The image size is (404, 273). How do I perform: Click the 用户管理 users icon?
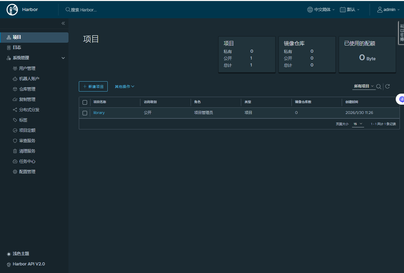[x=15, y=68]
